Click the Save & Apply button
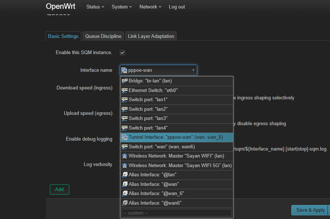This screenshot has width=330, height=219. click(310, 210)
